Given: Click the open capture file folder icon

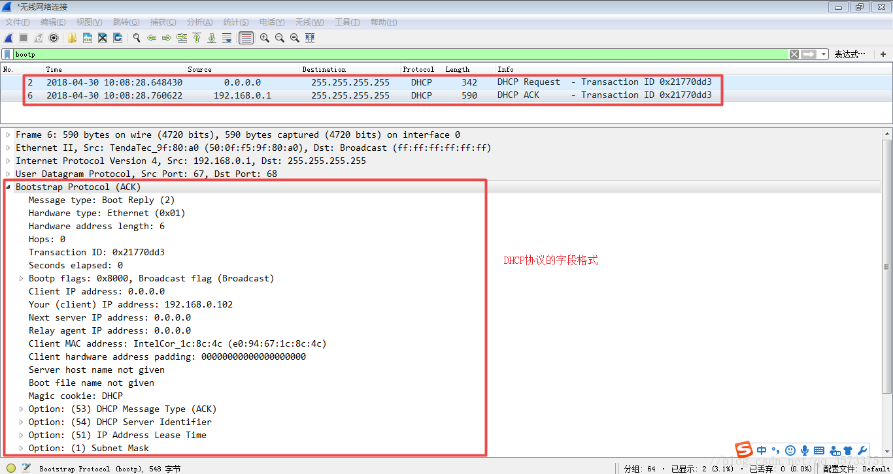Looking at the screenshot, I should click(x=72, y=38).
